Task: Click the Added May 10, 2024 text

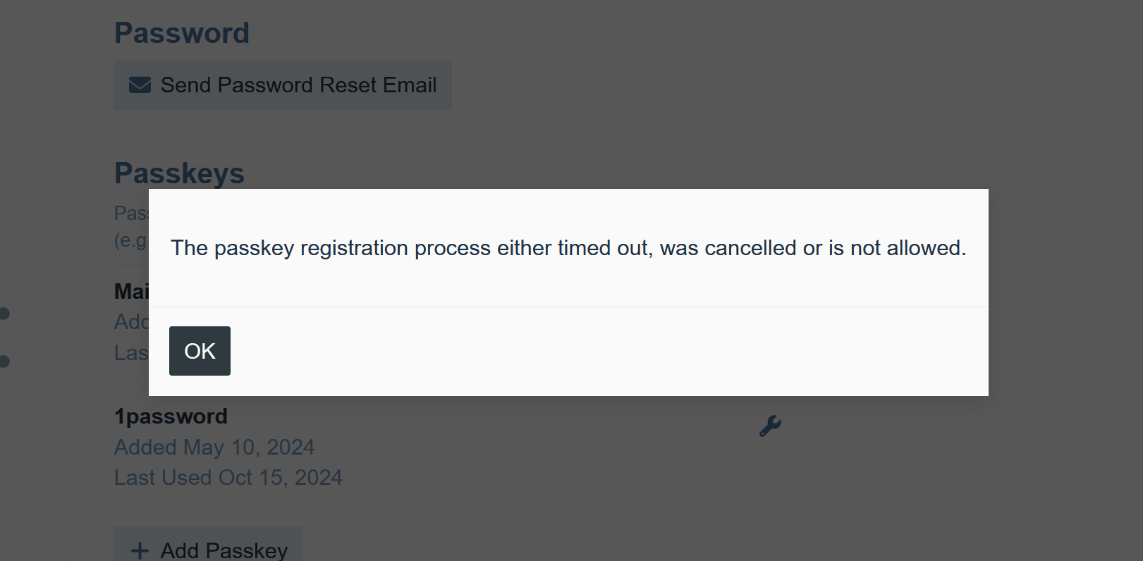Action: click(x=214, y=448)
